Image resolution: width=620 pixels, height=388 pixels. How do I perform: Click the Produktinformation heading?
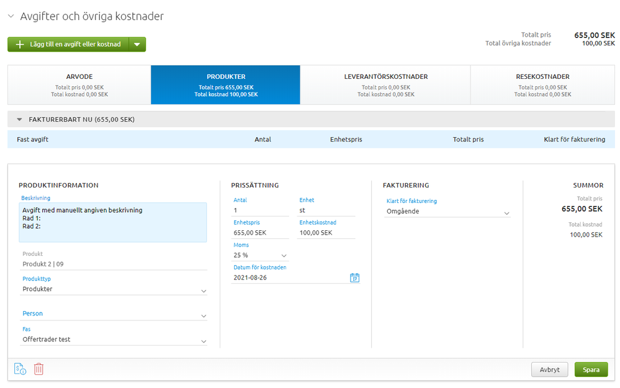coord(58,185)
